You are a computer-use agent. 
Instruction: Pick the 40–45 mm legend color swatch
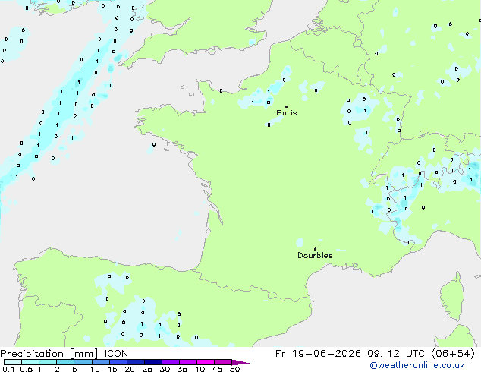point(206,362)
